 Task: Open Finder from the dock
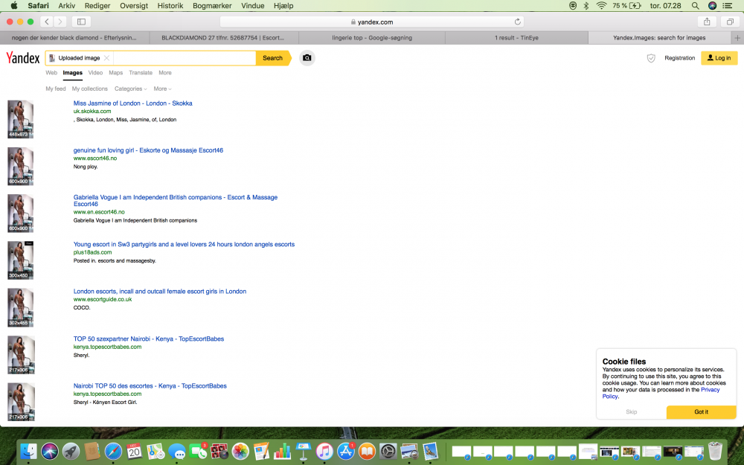point(28,452)
